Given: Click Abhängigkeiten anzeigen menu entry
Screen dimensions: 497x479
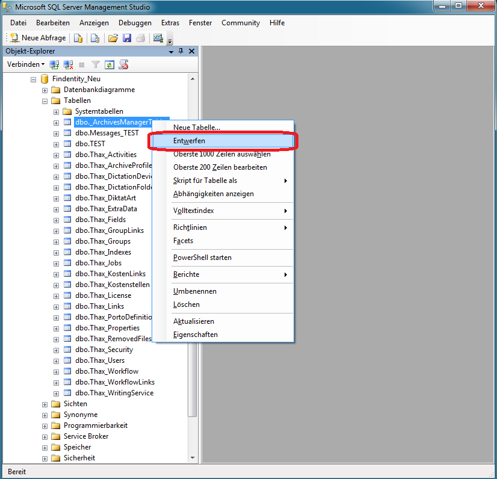Looking at the screenshot, I should tap(223, 194).
